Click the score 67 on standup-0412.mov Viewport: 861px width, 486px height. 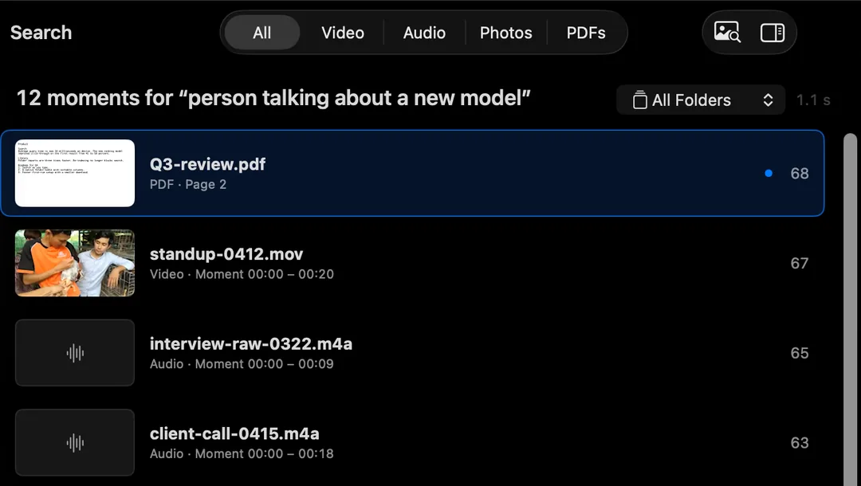800,263
